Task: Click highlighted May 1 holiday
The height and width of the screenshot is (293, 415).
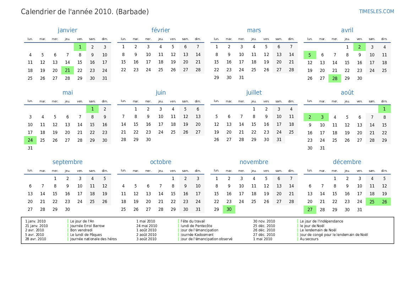Action: click(x=92, y=109)
